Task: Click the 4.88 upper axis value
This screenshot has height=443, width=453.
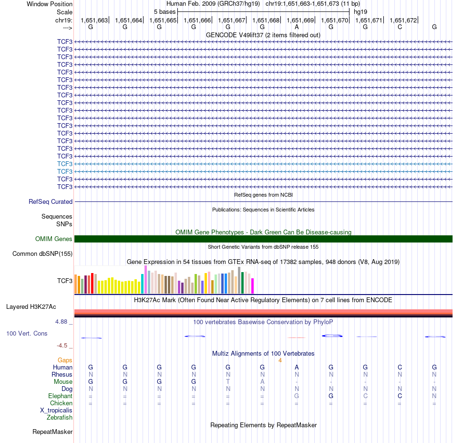Action: [x=61, y=322]
